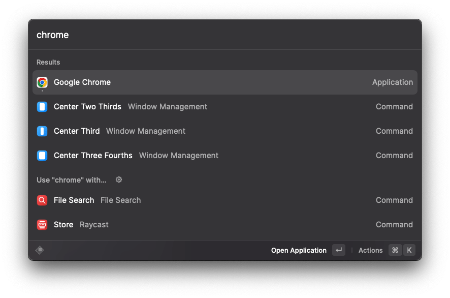
Task: Click the red File Search magnifier icon
Action: [42, 200]
